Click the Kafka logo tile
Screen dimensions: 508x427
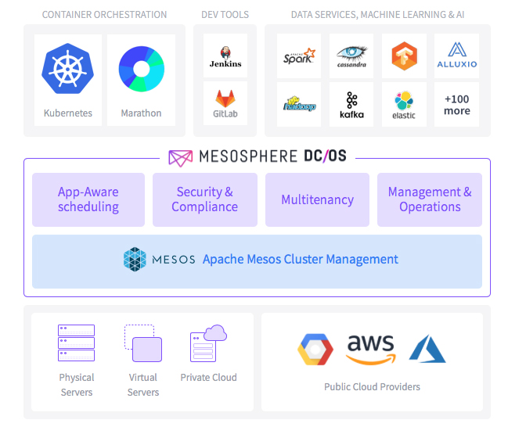tap(351, 104)
